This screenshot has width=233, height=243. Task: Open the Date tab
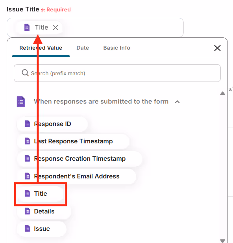pos(83,48)
